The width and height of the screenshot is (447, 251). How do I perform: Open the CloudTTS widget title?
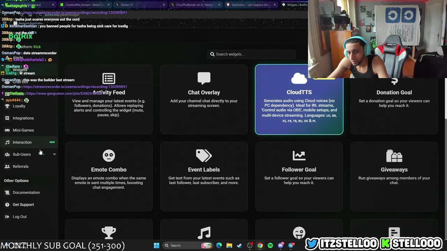point(299,92)
